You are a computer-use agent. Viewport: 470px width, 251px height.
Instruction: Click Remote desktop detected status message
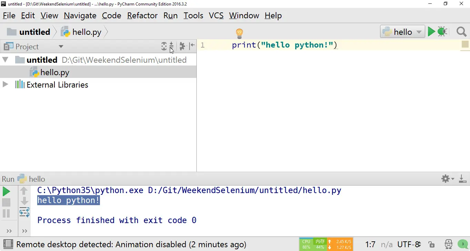point(131,244)
